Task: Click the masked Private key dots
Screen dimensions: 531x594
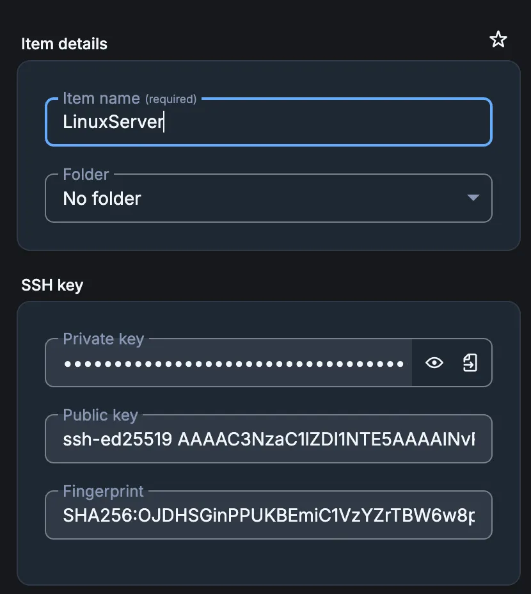Action: [234, 364]
